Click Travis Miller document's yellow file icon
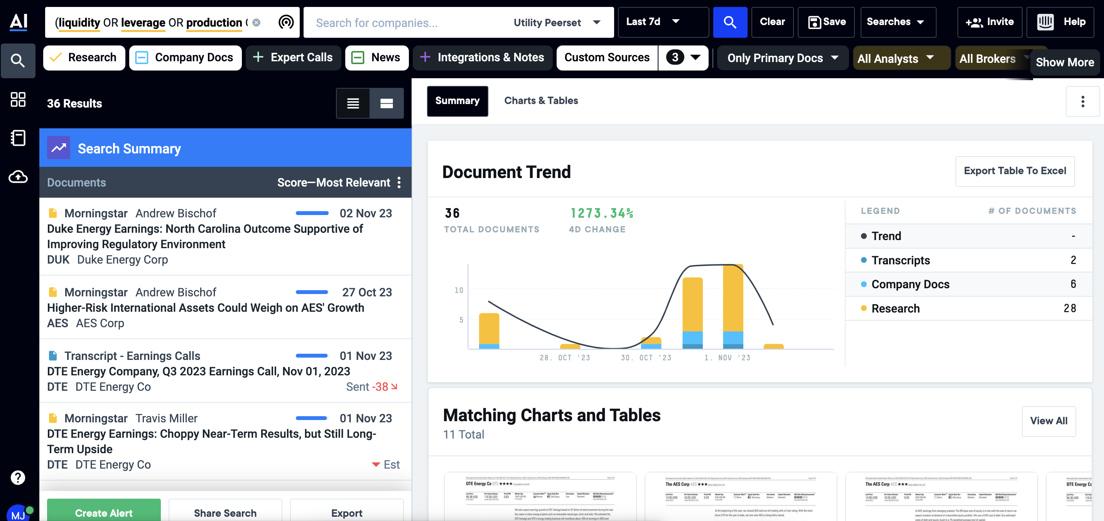Image resolution: width=1104 pixels, height=521 pixels. click(53, 418)
